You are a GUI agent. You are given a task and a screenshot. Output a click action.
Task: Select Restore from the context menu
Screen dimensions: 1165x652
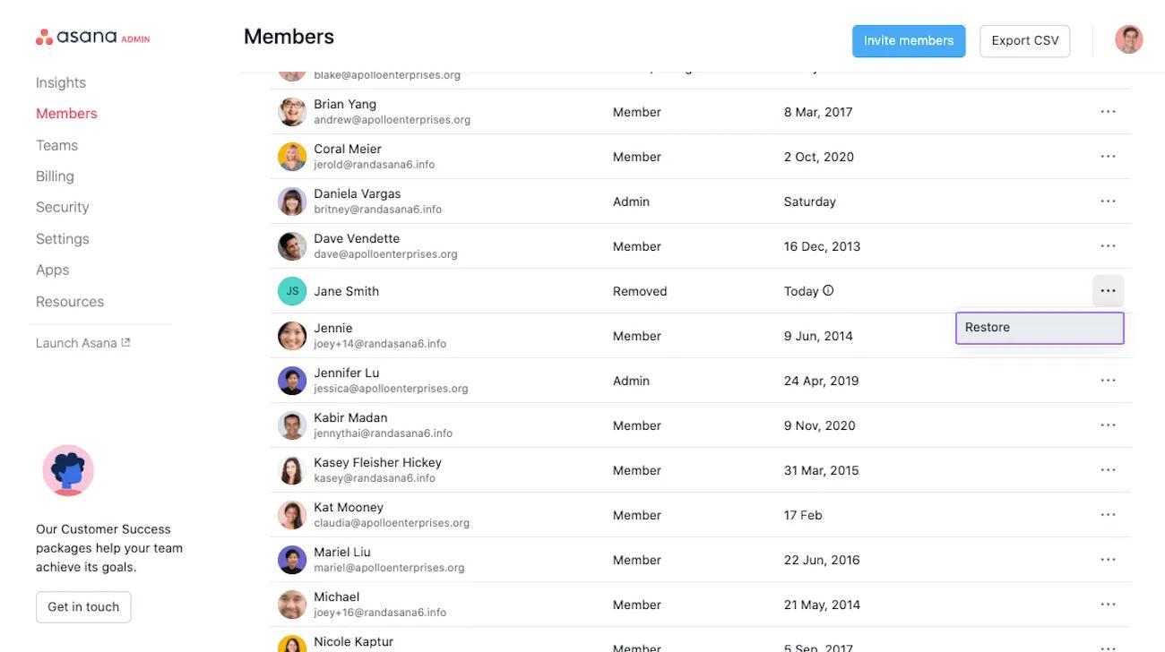pos(1040,327)
